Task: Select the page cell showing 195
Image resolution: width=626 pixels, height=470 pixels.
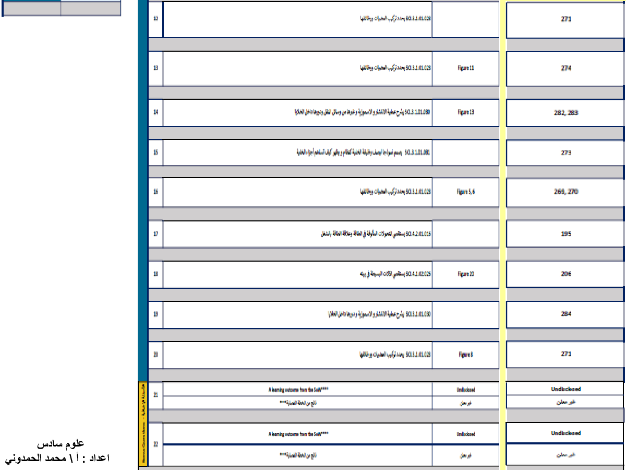Action: coord(566,233)
